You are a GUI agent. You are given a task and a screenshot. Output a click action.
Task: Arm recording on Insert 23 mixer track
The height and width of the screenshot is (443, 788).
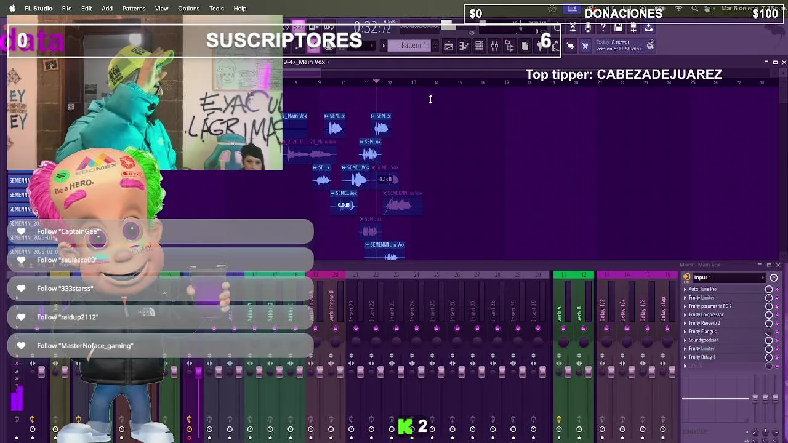point(392,420)
